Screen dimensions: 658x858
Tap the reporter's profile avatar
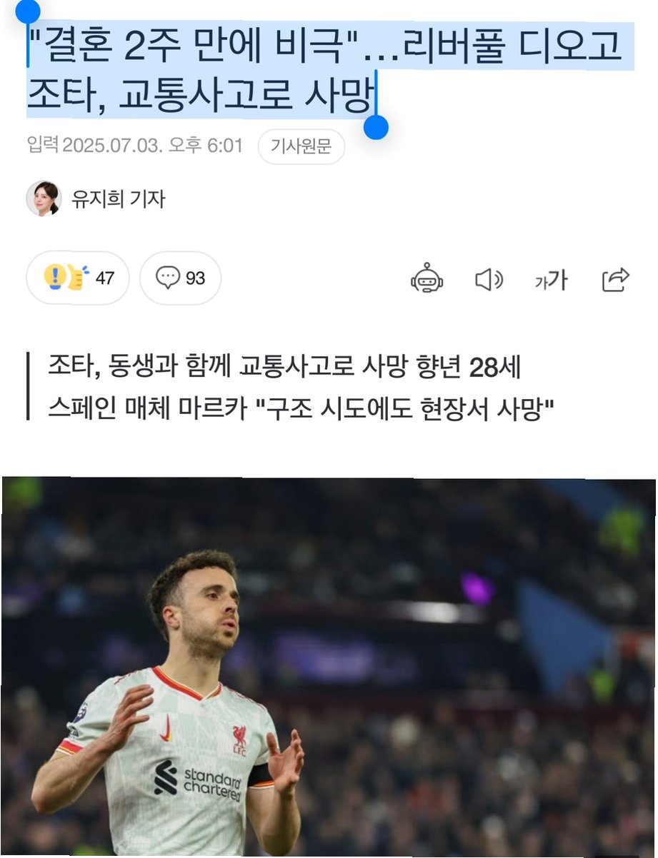point(44,198)
